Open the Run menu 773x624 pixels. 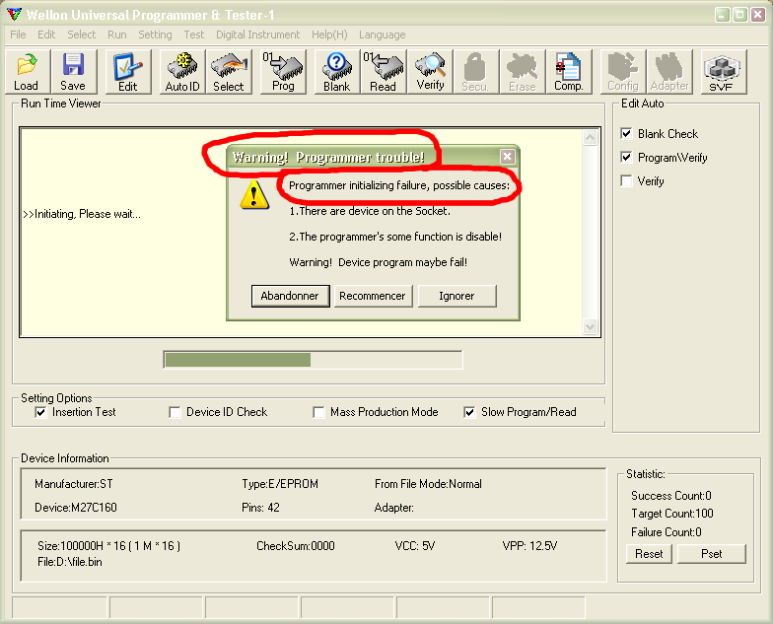click(x=116, y=35)
